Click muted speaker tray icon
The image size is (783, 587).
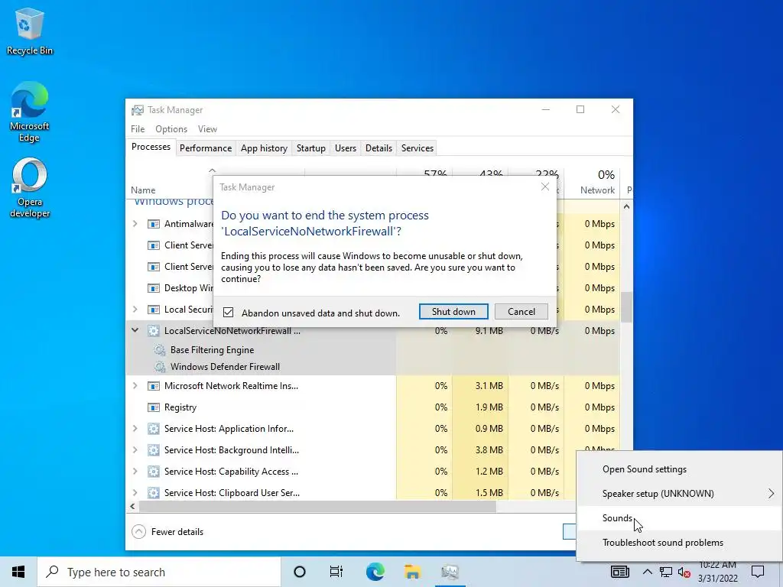pyautogui.click(x=684, y=572)
